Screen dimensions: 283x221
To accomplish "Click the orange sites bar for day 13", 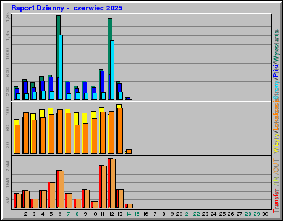I will click(x=120, y=130).
